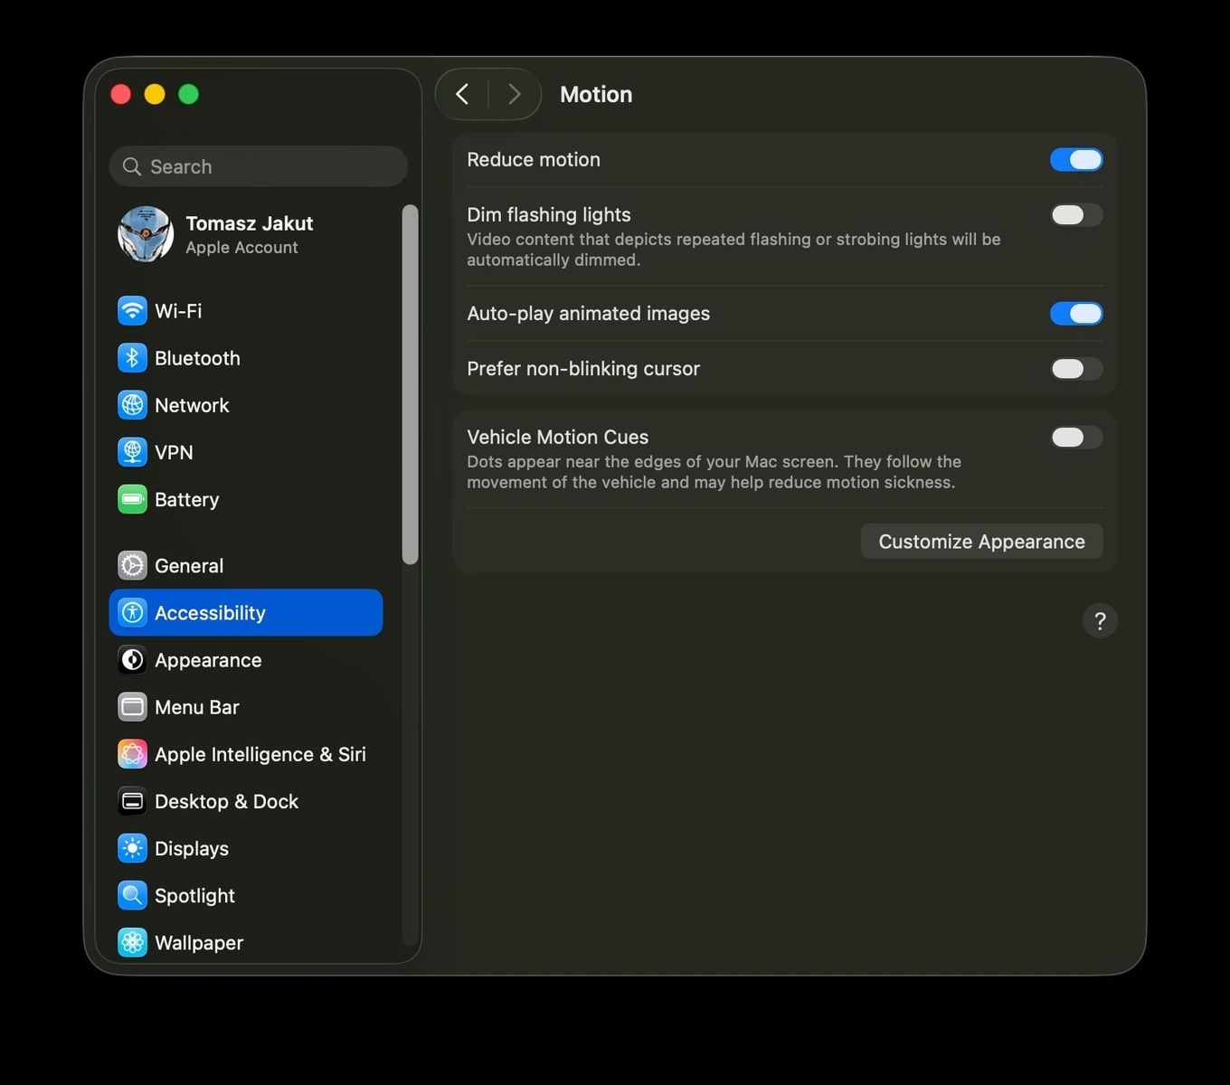Click the forward navigation chevron
The height and width of the screenshot is (1085, 1230).
click(x=514, y=93)
